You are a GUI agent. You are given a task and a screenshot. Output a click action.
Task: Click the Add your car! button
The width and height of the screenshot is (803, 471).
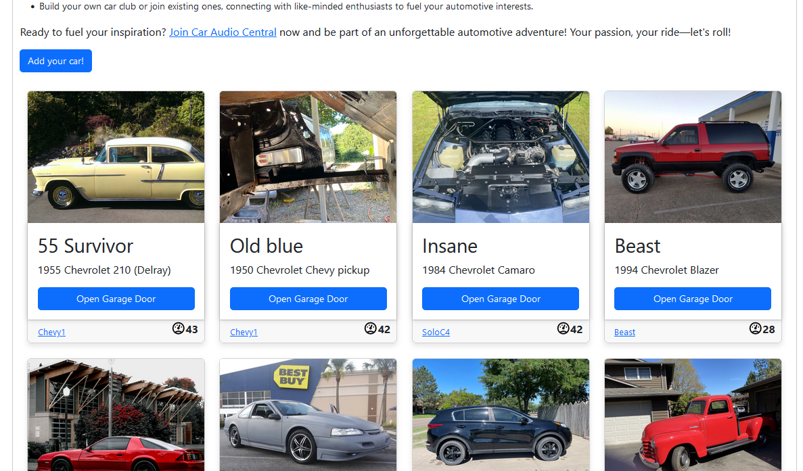point(56,61)
